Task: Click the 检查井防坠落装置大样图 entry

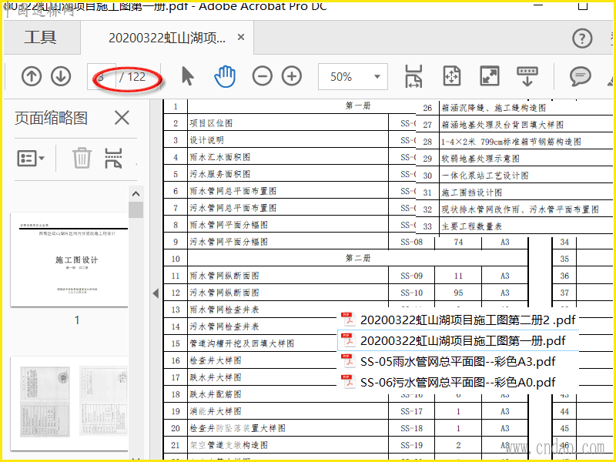Action: (238, 428)
